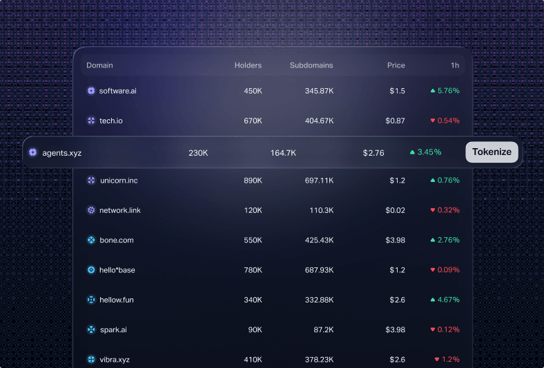Sort by the Holders column header

[x=248, y=65]
